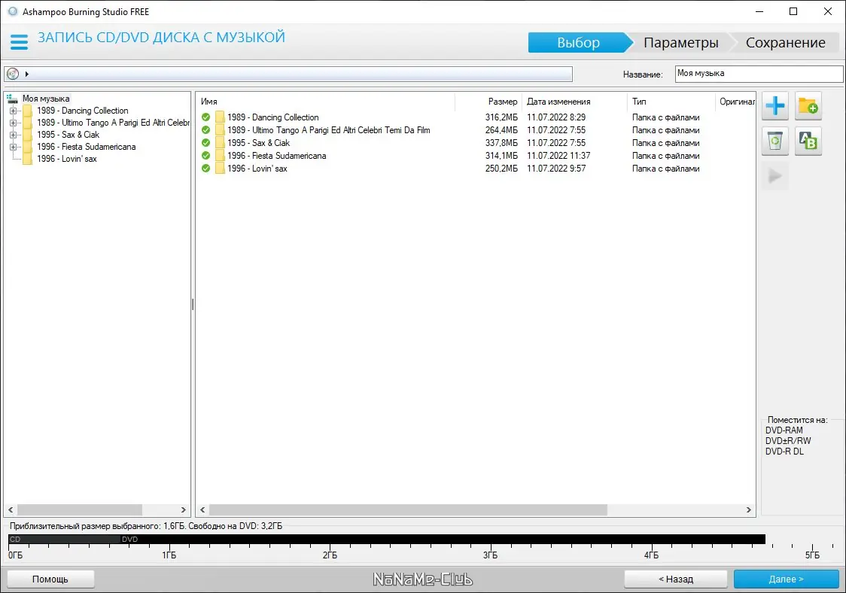Click folder icon of 1989 - Dancing Collection in file list
Image resolution: width=846 pixels, height=593 pixels.
[x=220, y=117]
